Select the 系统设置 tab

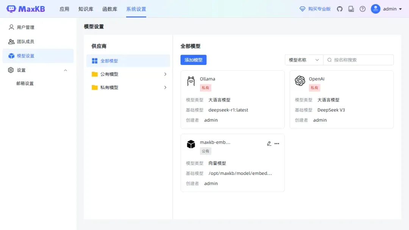136,9
